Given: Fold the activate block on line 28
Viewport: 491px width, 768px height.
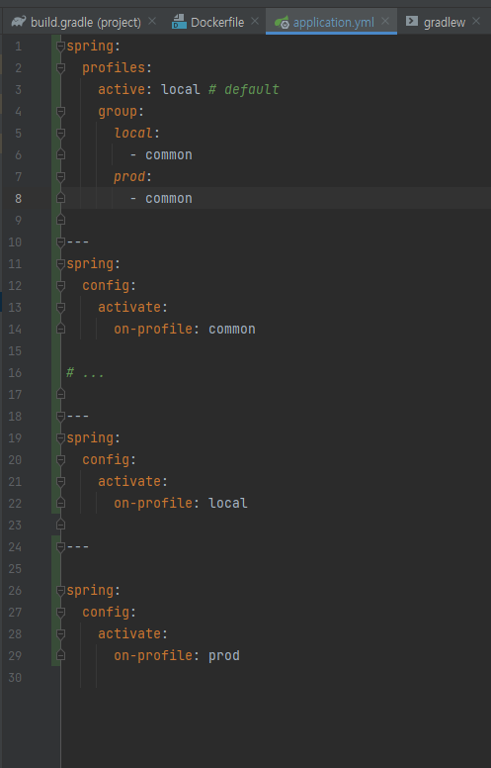Looking at the screenshot, I should 60,633.
